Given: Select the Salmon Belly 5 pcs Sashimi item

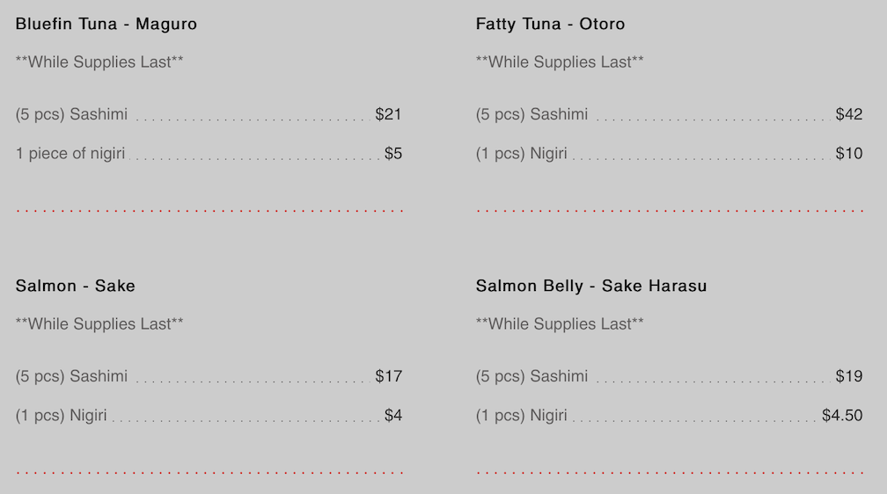Looking at the screenshot, I should pyautogui.click(x=532, y=376).
